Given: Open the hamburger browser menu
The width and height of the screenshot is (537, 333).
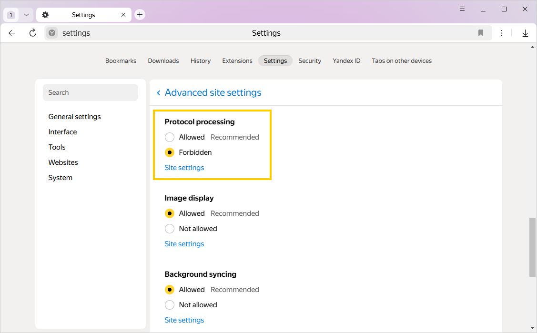Looking at the screenshot, I should click(462, 9).
